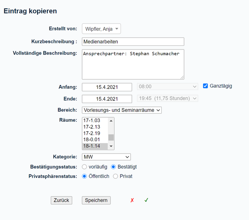This screenshot has height=220, width=249.
Task: Select room 17-1.03 in the list
Action: [x=95, y=120]
